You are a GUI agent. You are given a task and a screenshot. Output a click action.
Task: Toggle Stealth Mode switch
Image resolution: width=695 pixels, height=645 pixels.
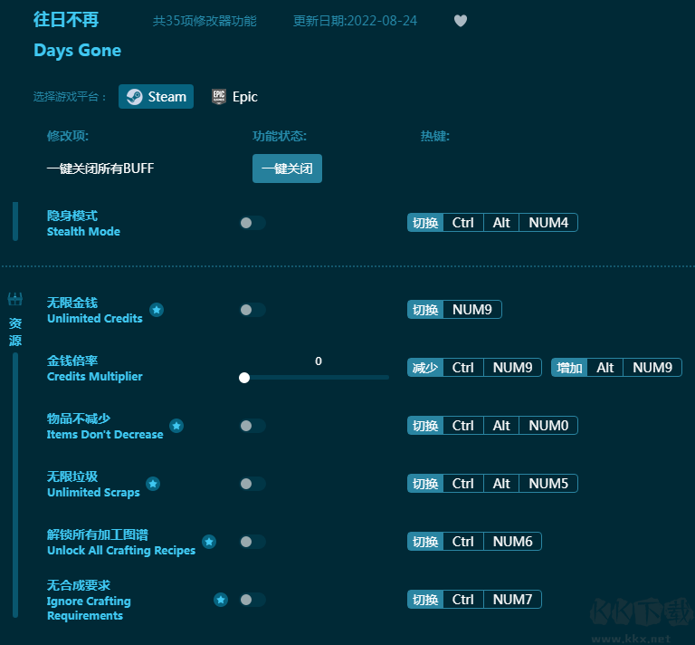(252, 223)
